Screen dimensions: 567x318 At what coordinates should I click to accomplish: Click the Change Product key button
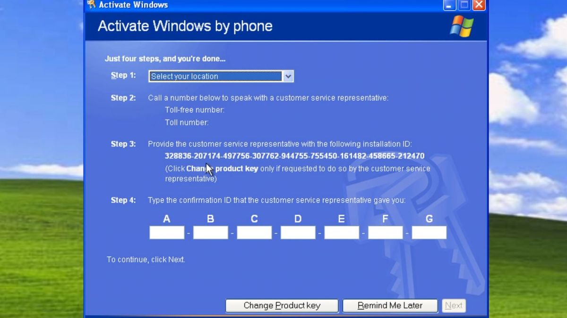[x=282, y=305]
